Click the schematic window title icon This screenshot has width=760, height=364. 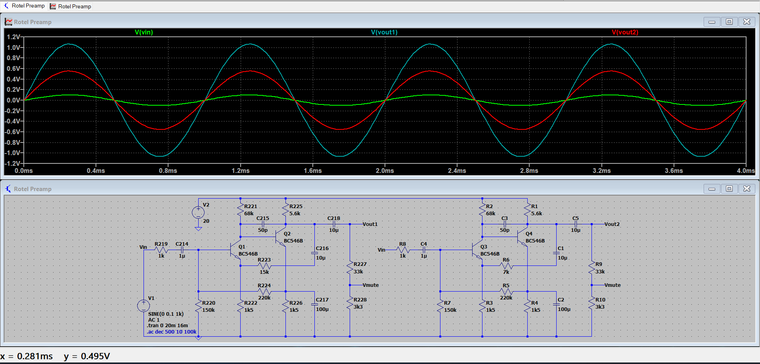click(8, 189)
